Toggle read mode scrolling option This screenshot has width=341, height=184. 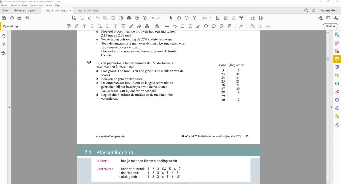[x=241, y=18]
